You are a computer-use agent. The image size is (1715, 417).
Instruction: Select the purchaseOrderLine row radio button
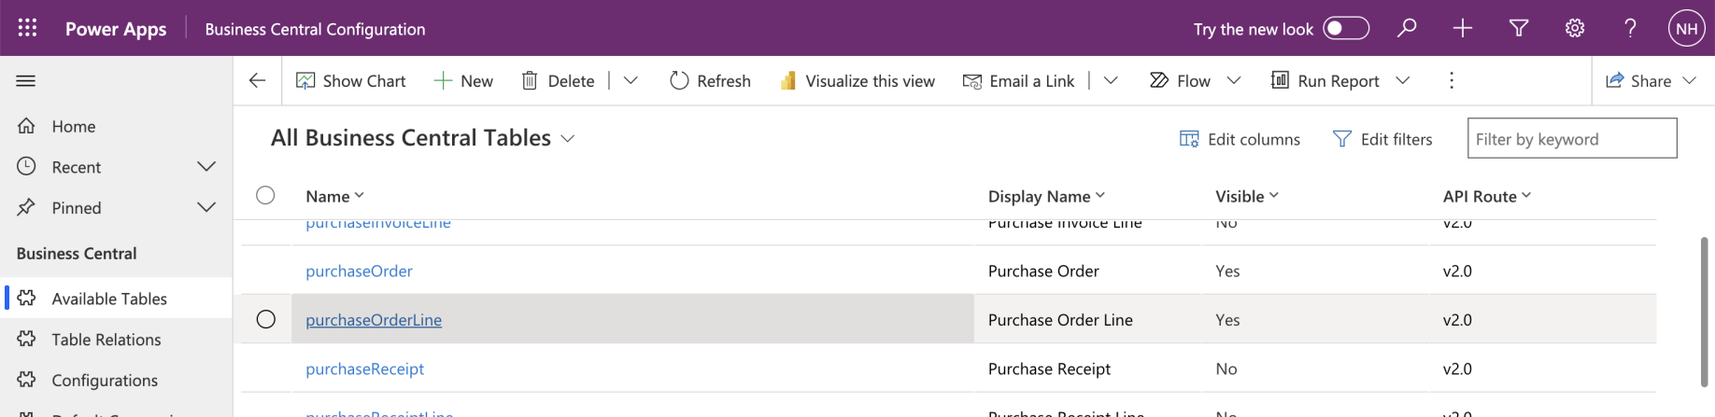point(266,320)
